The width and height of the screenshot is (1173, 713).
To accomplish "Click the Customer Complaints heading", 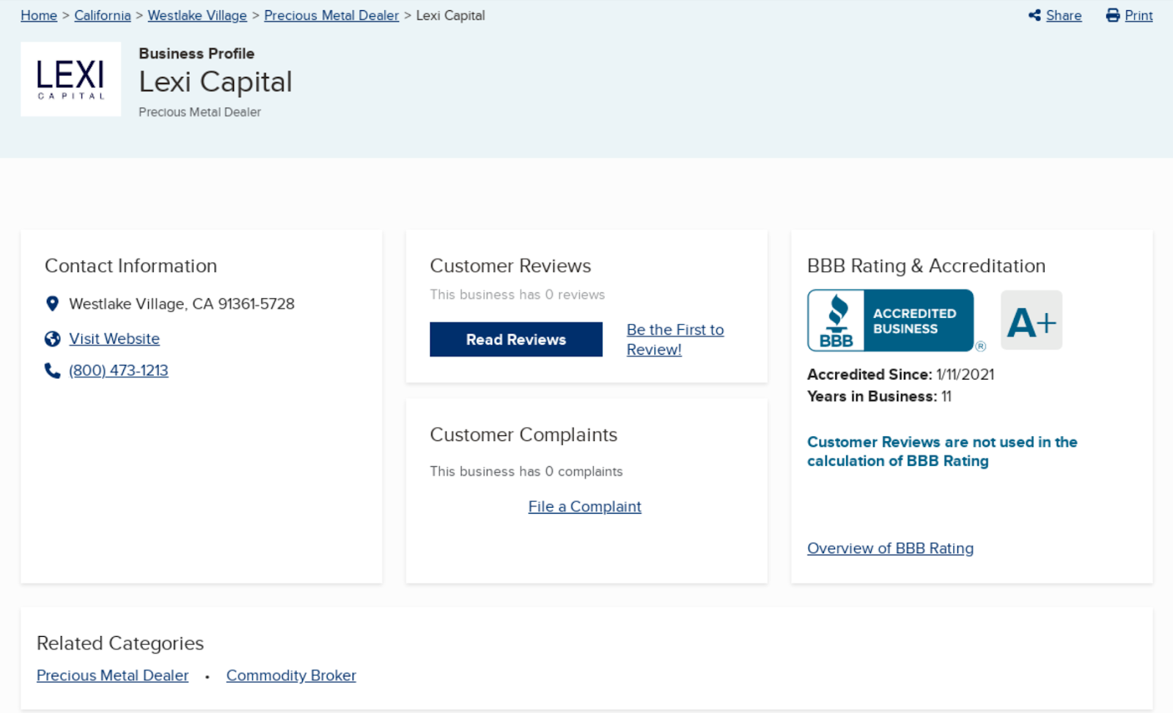I will coord(523,435).
